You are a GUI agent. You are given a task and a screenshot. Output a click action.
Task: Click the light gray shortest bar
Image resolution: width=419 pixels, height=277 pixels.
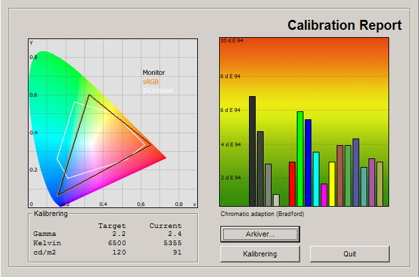(276, 200)
